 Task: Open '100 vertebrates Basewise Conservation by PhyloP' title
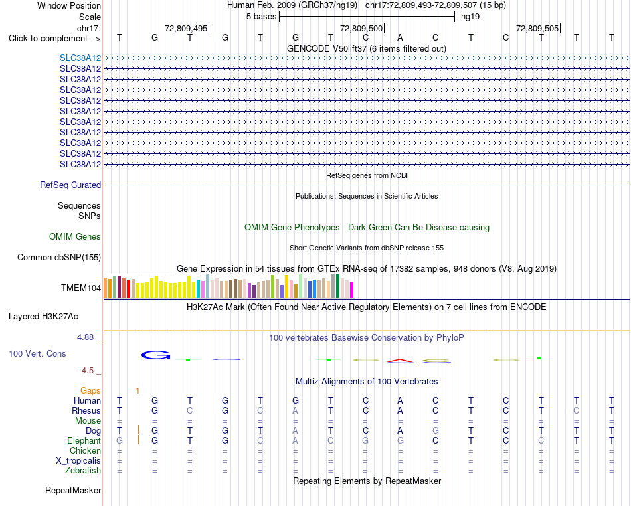[367, 338]
